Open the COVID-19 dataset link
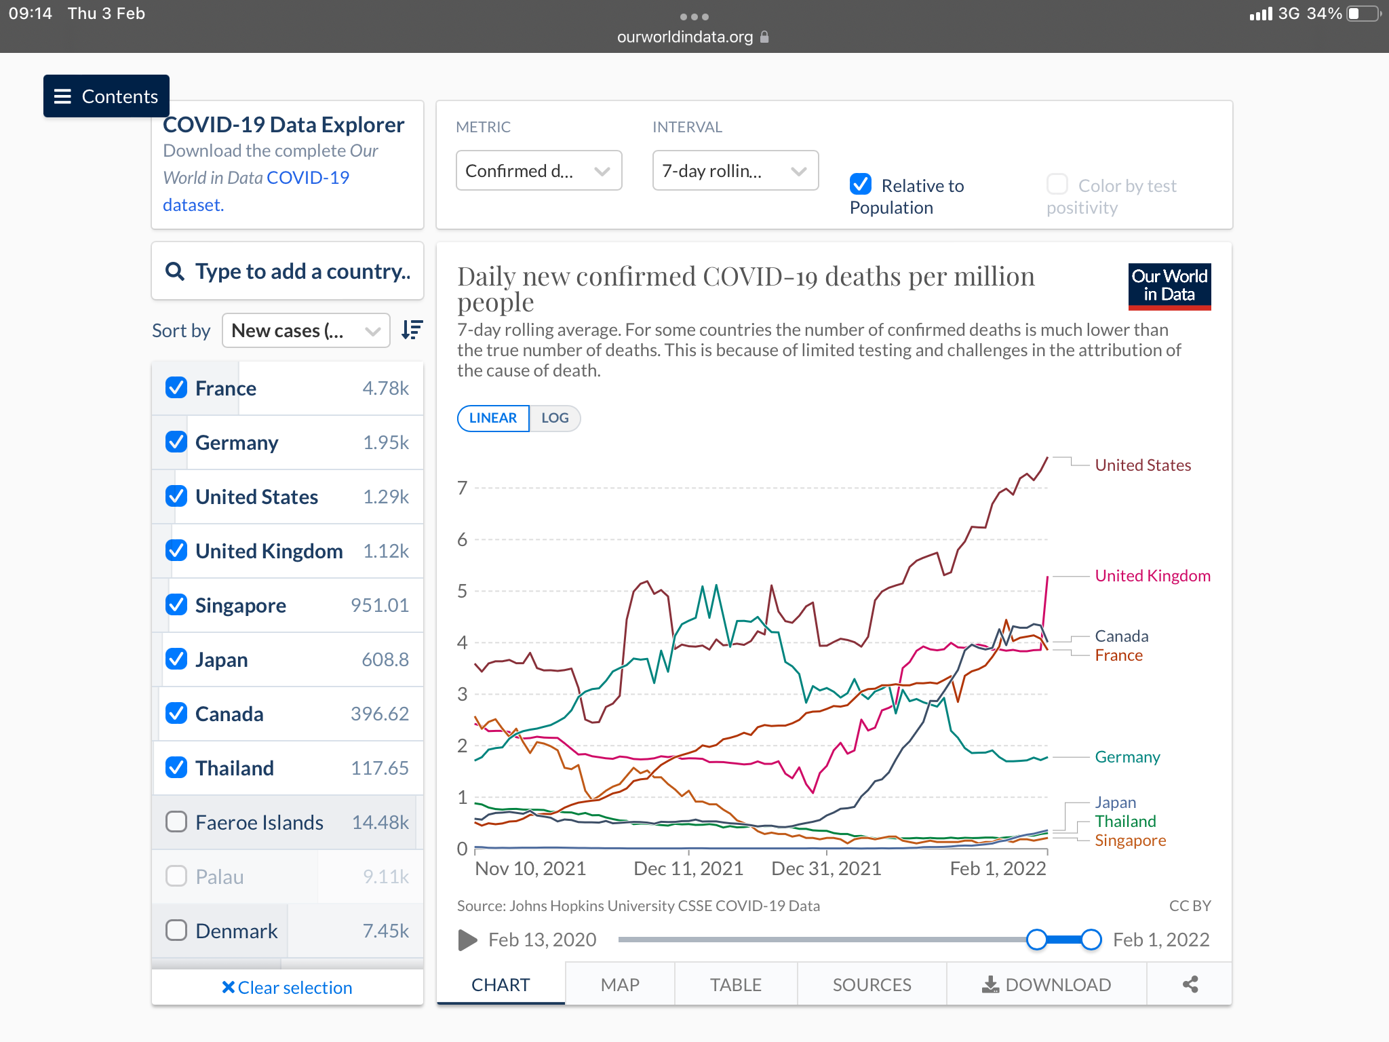The image size is (1389, 1042). point(256,191)
